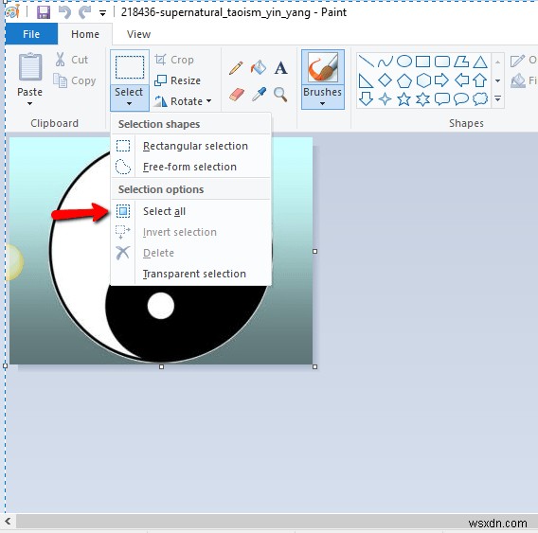The height and width of the screenshot is (533, 538).
Task: Choose Free-form selection from menu
Action: (190, 167)
